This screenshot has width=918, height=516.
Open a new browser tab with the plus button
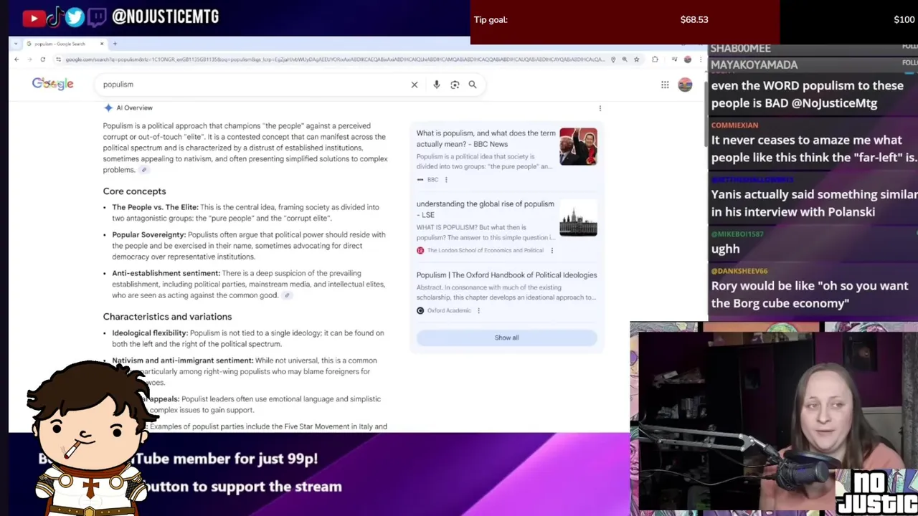(x=115, y=44)
